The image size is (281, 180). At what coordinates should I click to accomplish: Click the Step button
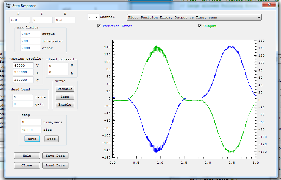coord(51,139)
